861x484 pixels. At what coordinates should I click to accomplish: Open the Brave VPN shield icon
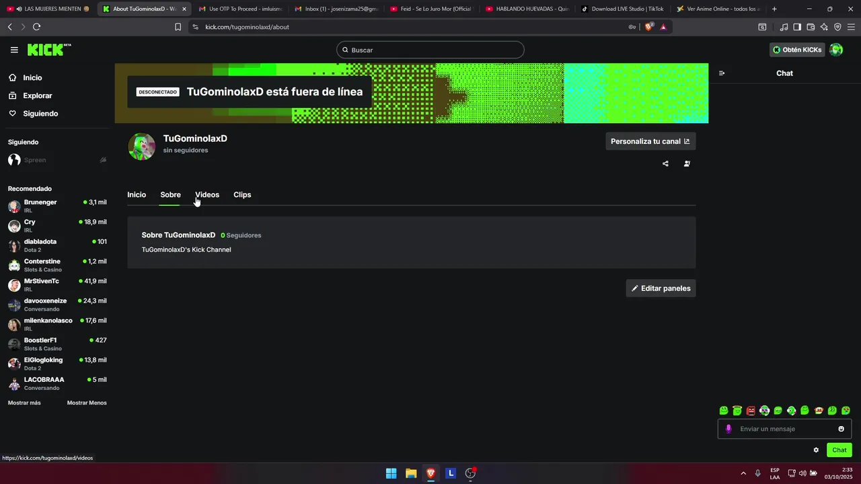[837, 27]
